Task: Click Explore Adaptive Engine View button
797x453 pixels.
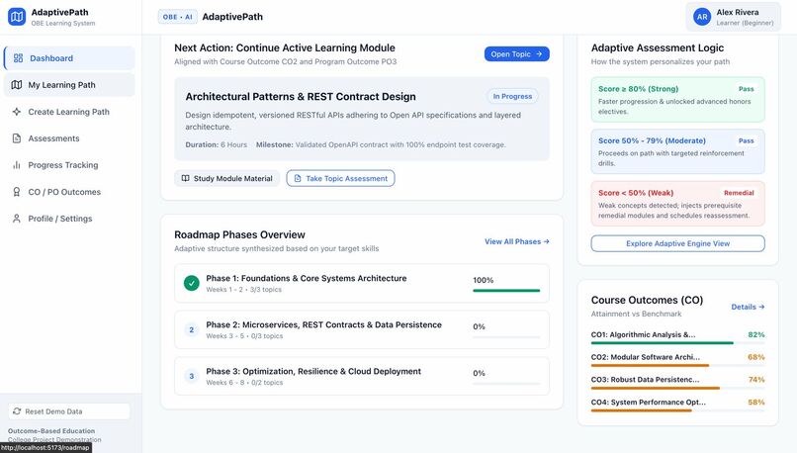Action: [677, 243]
